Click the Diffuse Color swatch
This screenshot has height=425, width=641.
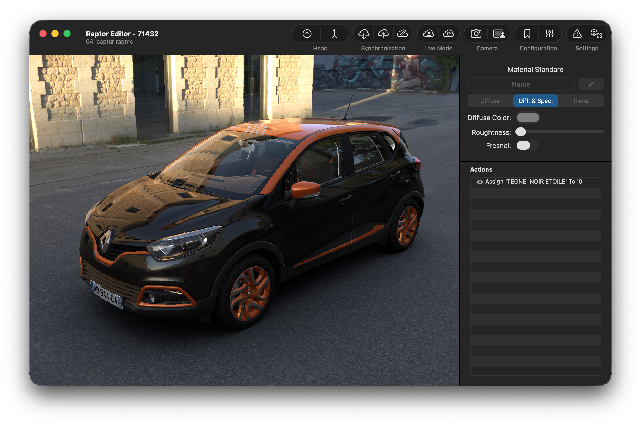(x=528, y=118)
